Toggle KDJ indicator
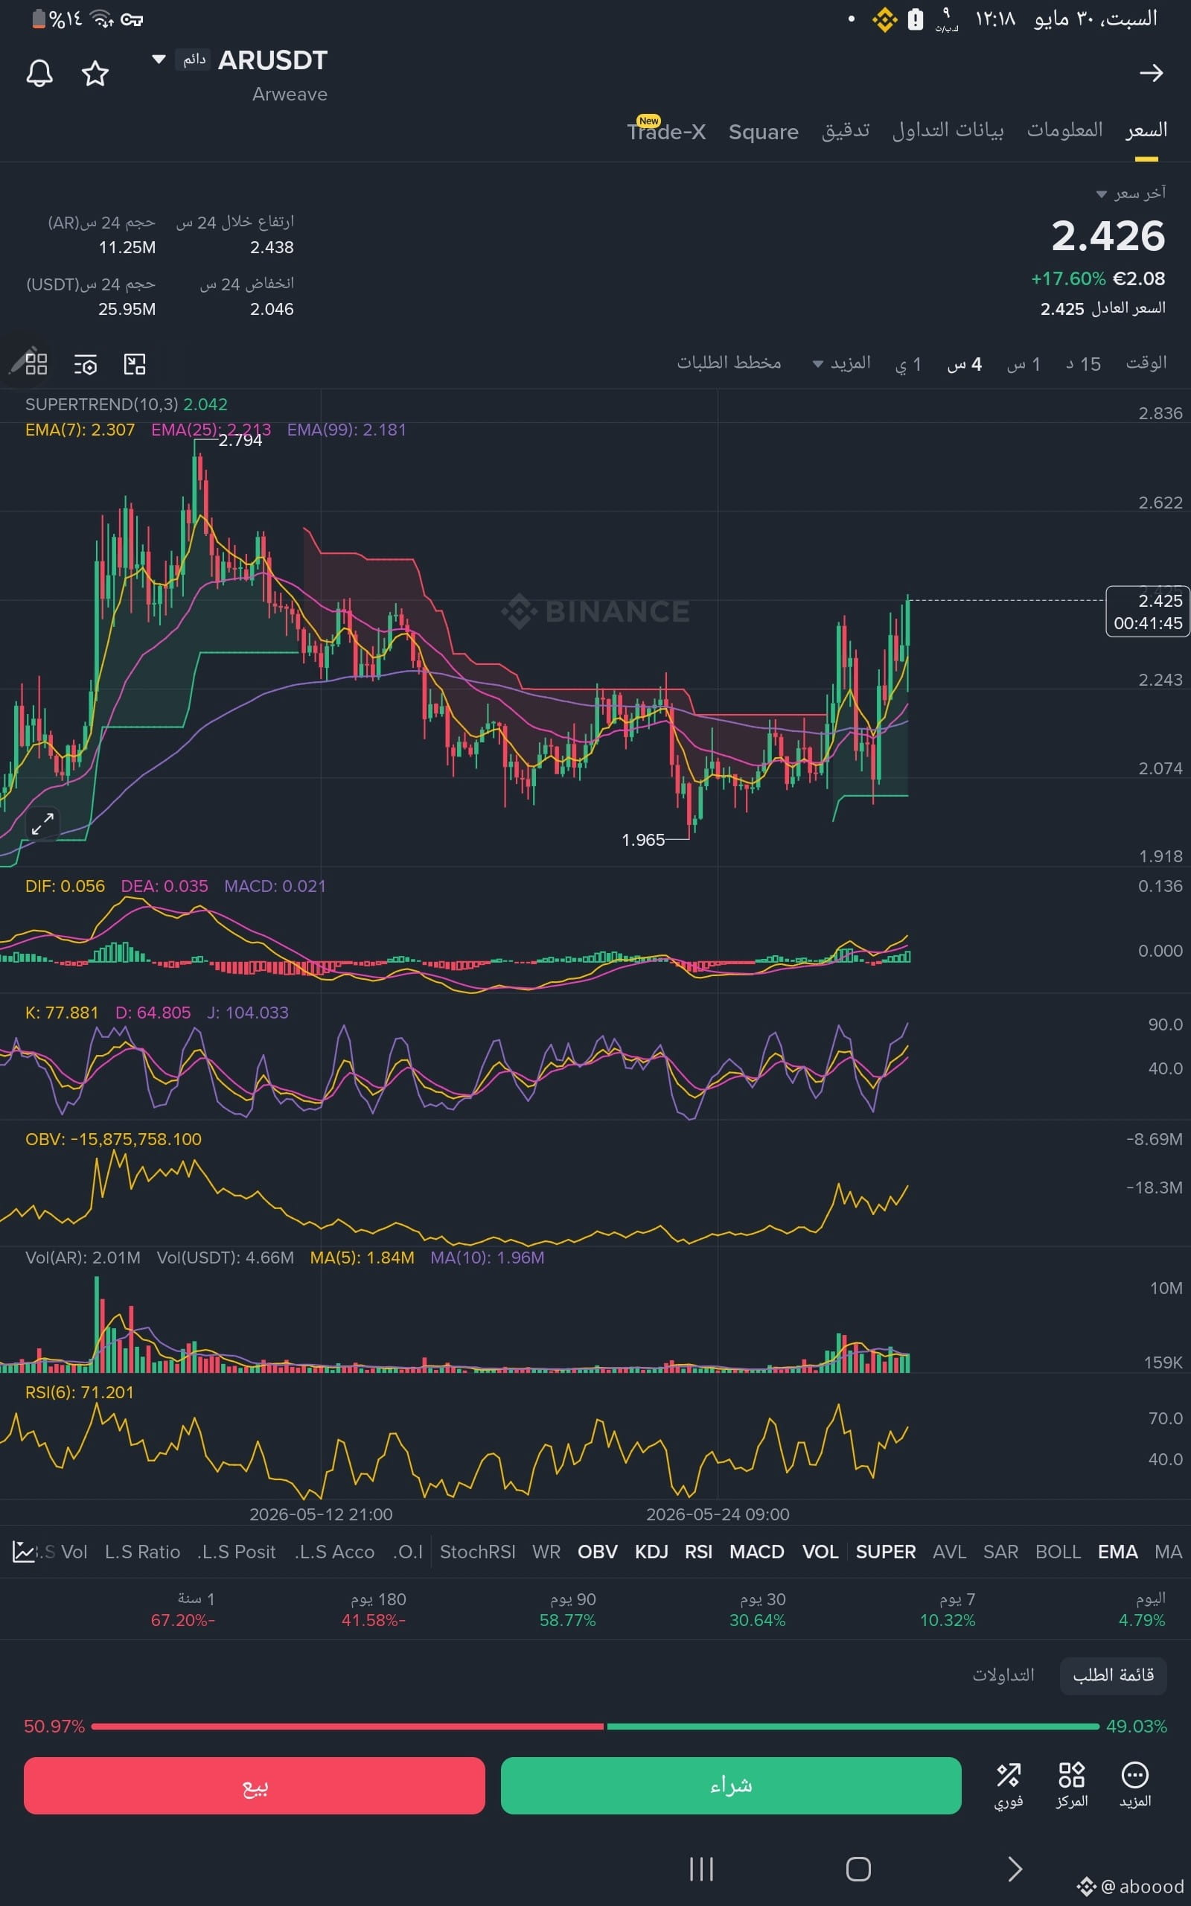Image resolution: width=1191 pixels, height=1906 pixels. tap(651, 1552)
